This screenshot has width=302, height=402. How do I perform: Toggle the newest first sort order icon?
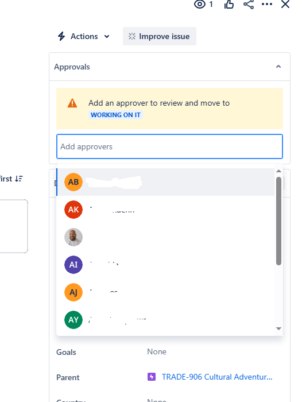(19, 179)
